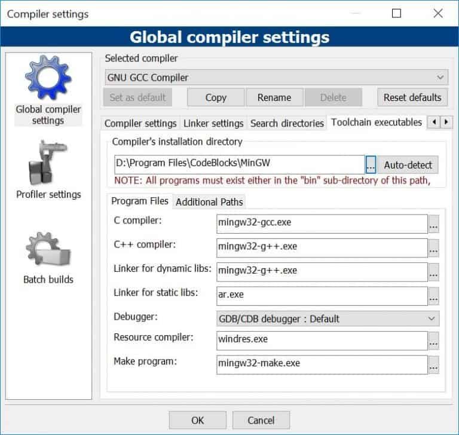Click the ar.exe static linker field

322,296
